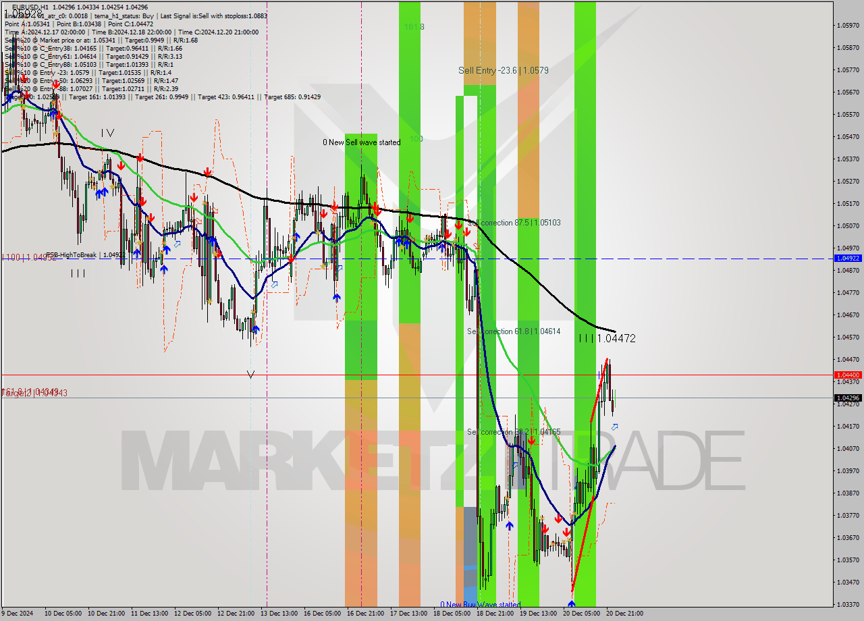The image size is (864, 621).
Task: Click the '11 Dec 13:00' time label
Action: pos(149,614)
